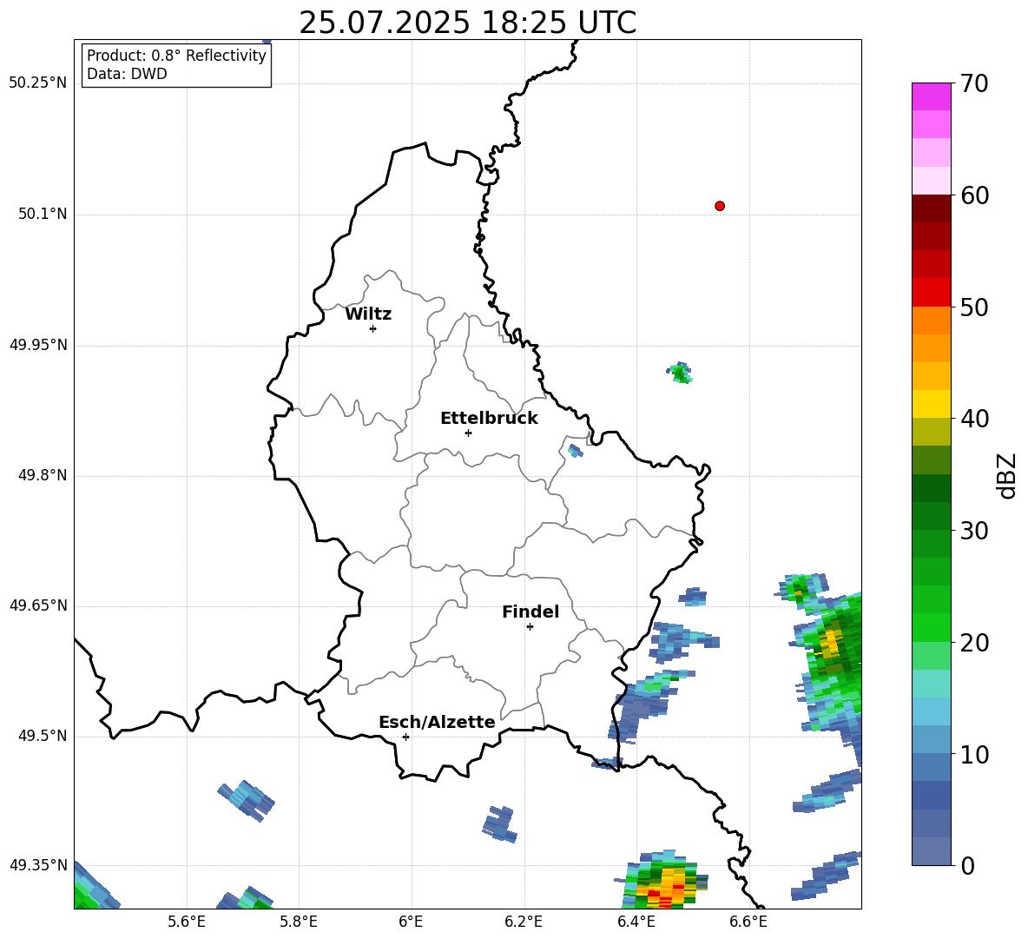Click the 6.6°E longitude label

(748, 922)
